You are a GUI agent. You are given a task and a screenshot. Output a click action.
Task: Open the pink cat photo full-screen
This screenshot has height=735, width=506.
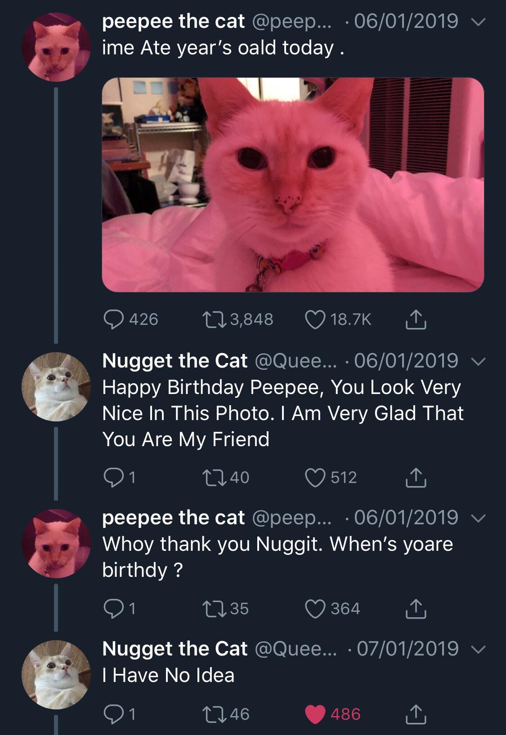292,184
